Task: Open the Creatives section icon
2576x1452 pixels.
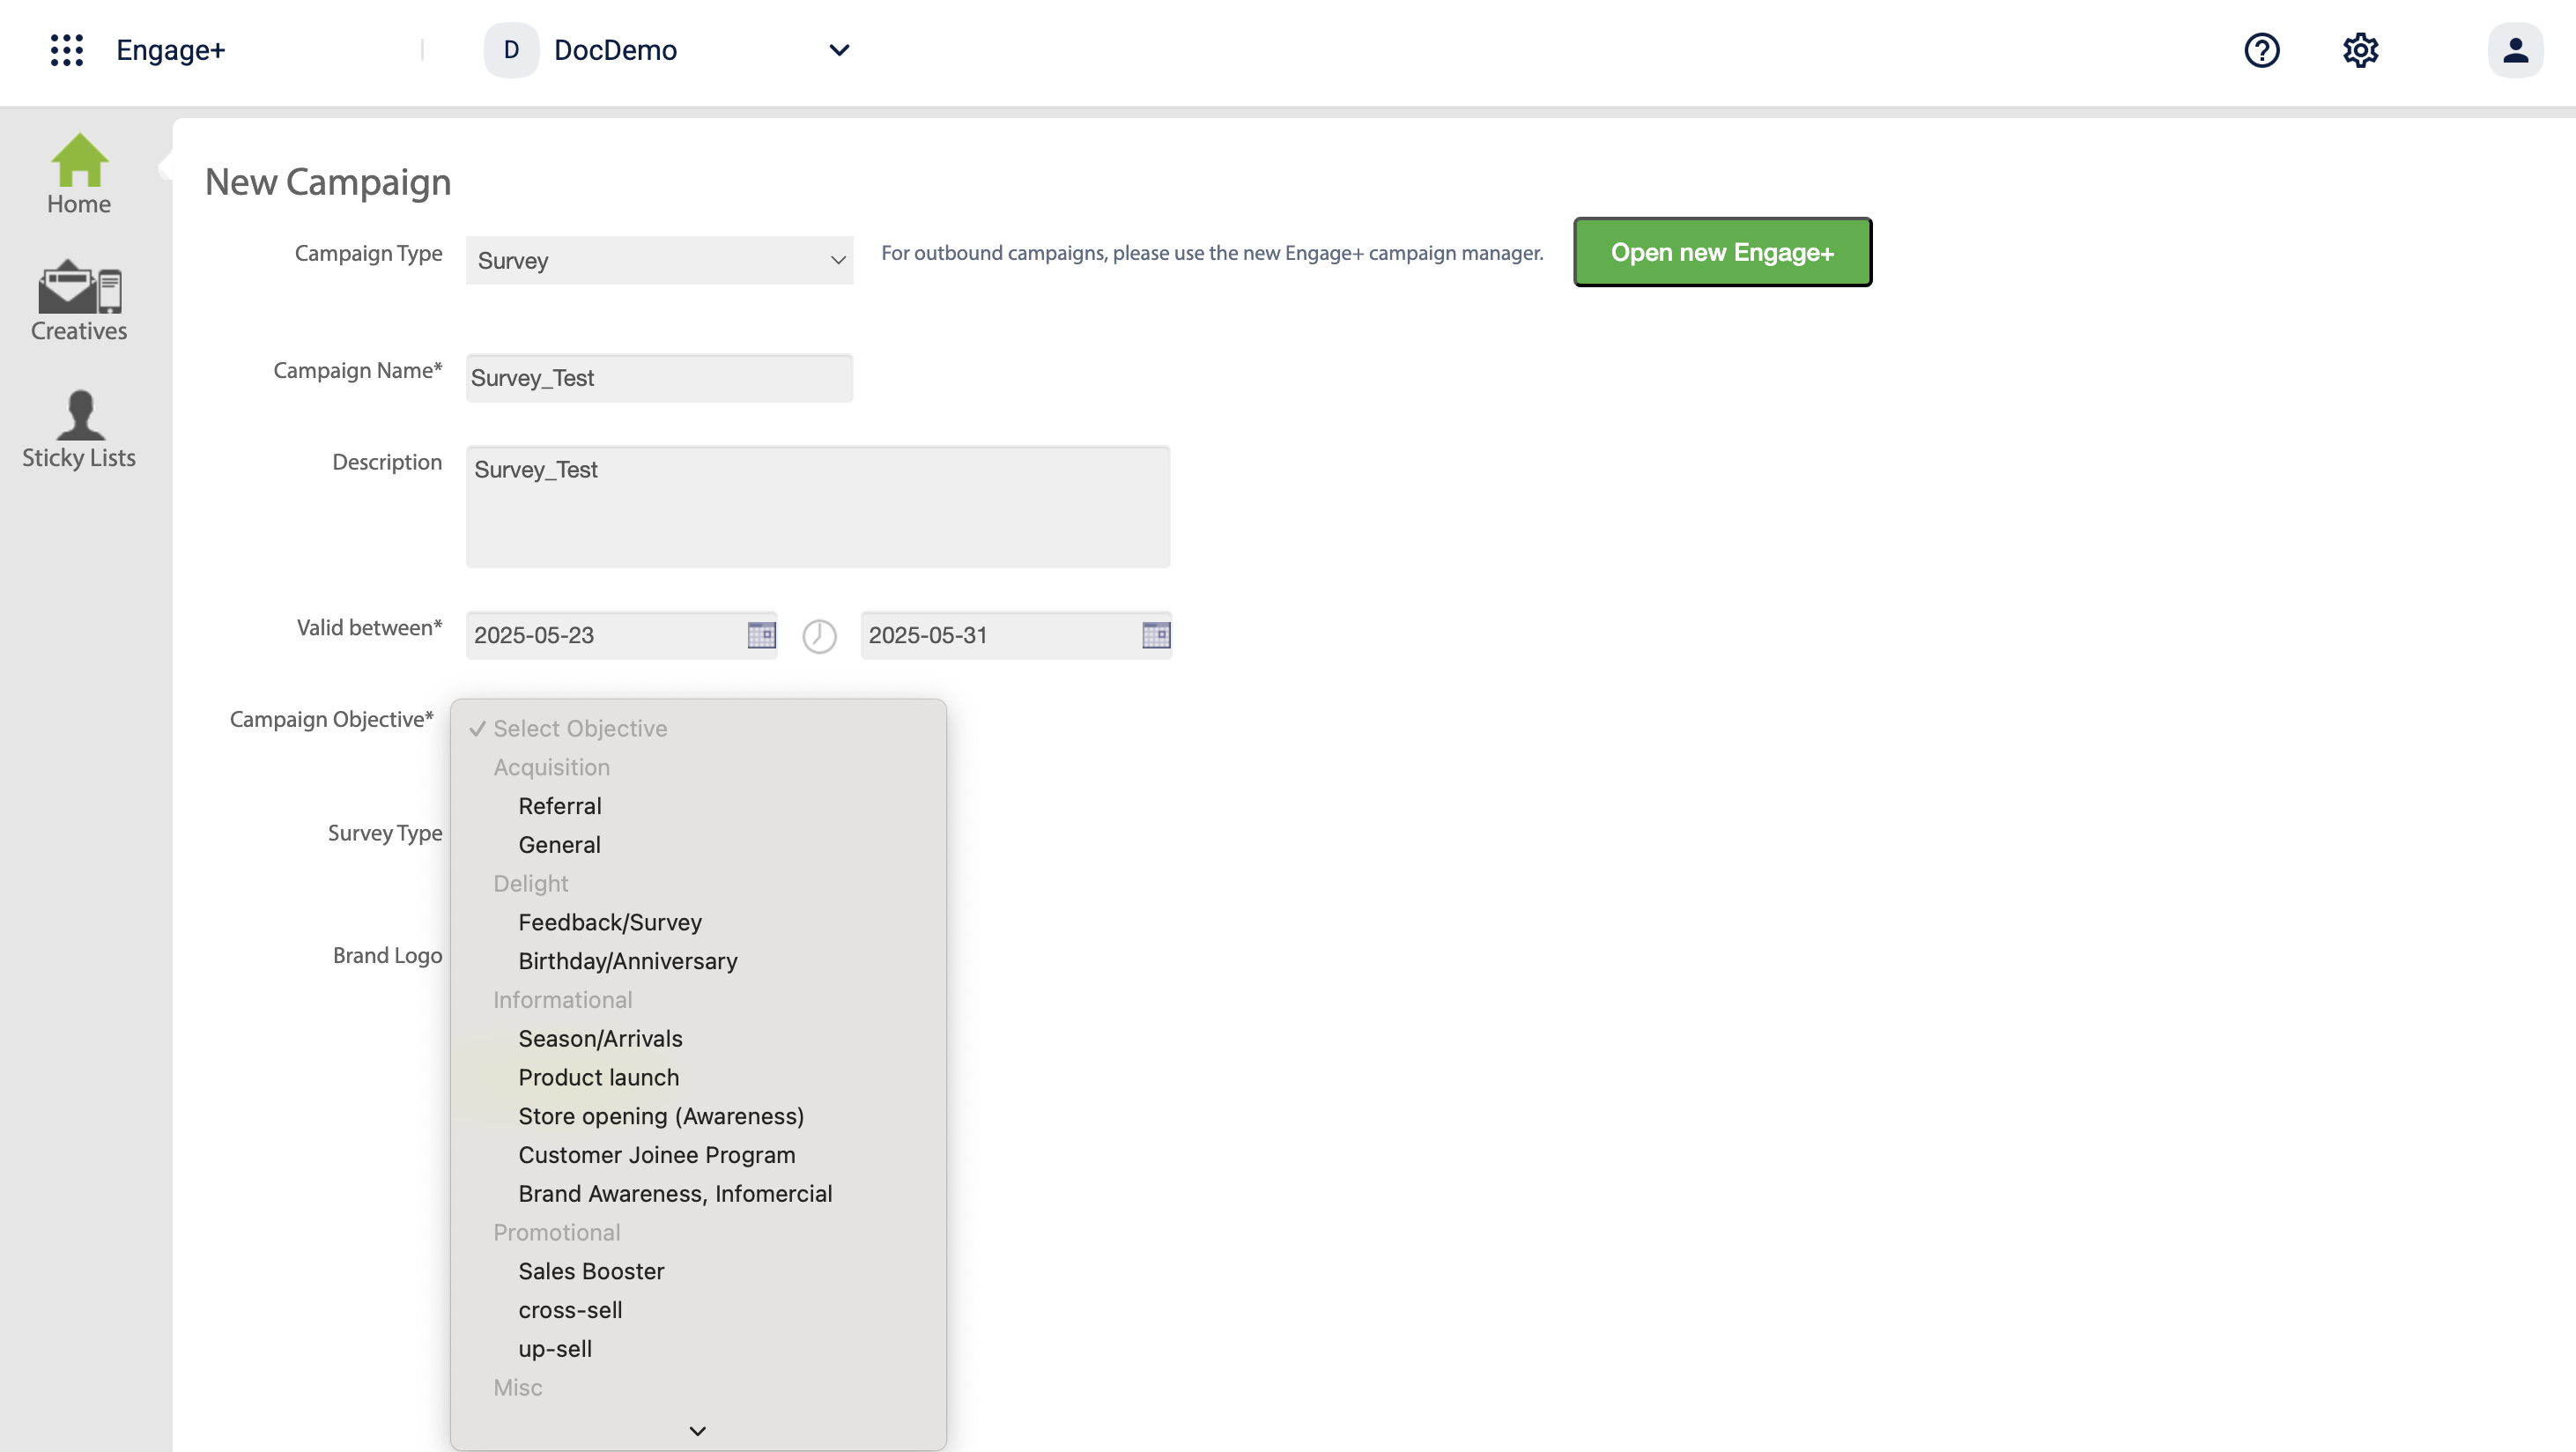Action: click(79, 300)
